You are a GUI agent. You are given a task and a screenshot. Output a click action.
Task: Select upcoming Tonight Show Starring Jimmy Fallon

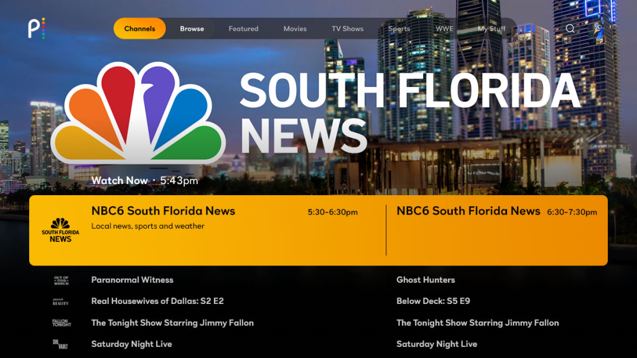(477, 323)
